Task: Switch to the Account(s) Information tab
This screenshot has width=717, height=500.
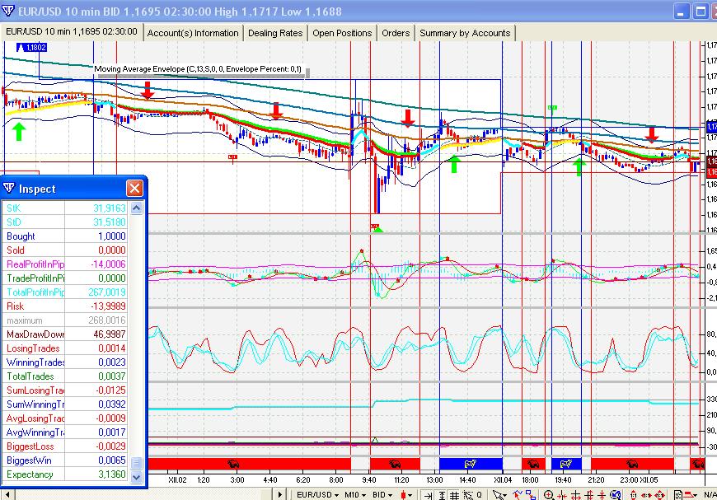Action: [x=193, y=33]
